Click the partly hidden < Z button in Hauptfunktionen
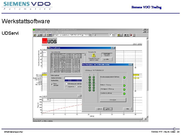 (80, 95)
